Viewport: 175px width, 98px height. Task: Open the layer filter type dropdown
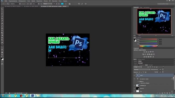coord(138,67)
